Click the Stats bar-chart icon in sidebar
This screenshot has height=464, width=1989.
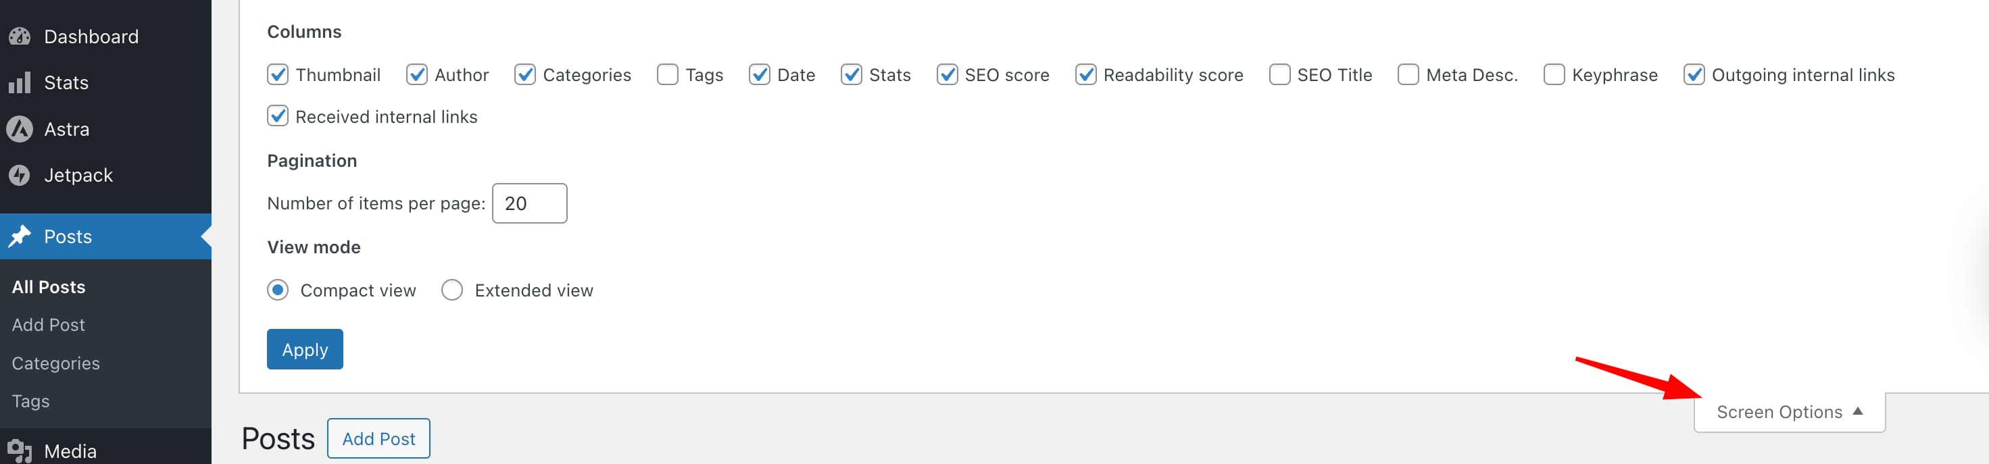(18, 82)
